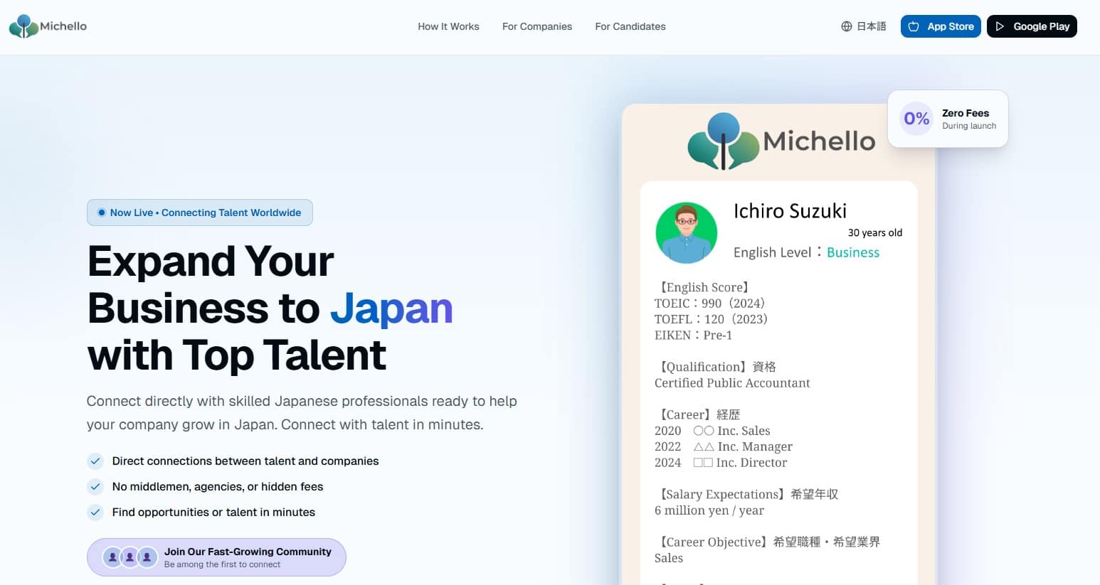The height and width of the screenshot is (585, 1100).
Task: Click the blue dot Now Live indicator
Action: (102, 213)
